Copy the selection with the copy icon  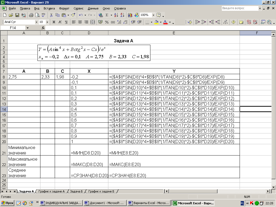pos(57,15)
